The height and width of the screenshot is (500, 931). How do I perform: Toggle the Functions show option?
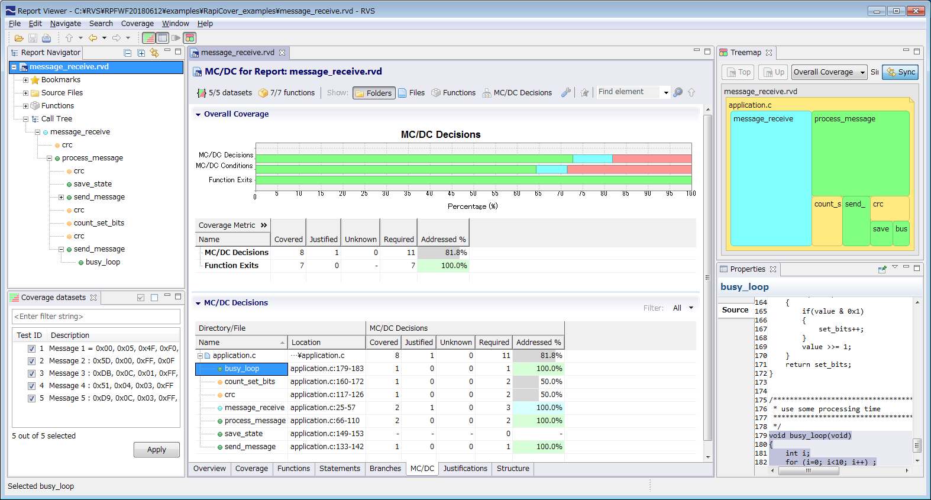[454, 93]
